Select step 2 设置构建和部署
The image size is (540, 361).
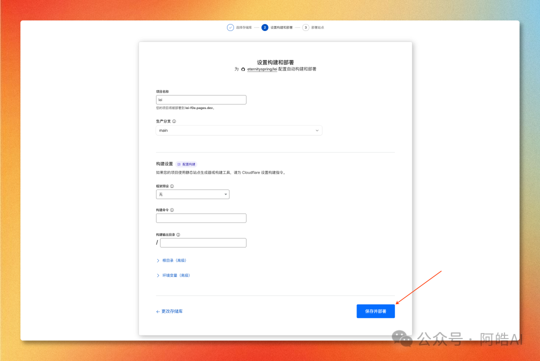(265, 27)
